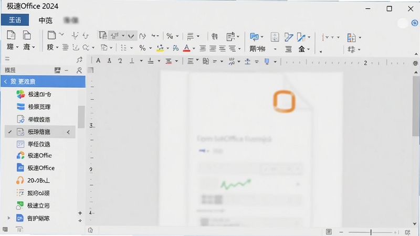Click the letter A icon in the lower toolbar
Image resolution: width=420 pixels, height=236 pixels.
click(98, 61)
